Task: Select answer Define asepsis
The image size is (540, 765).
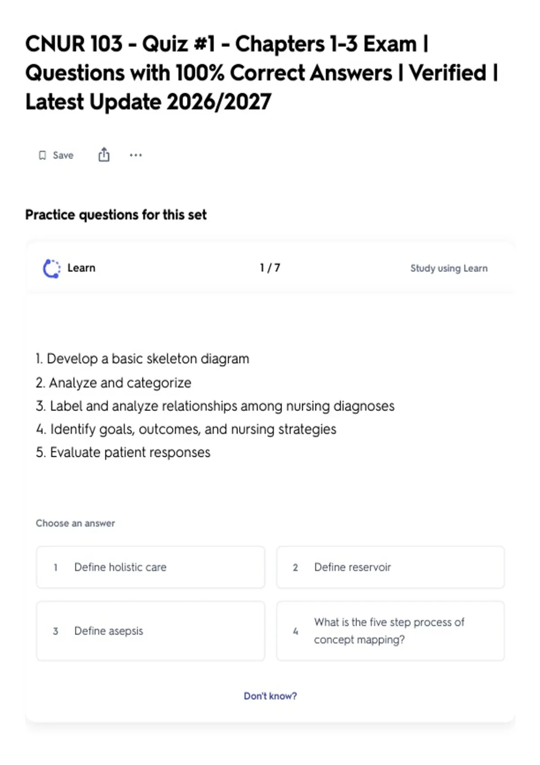Action: pos(151,631)
